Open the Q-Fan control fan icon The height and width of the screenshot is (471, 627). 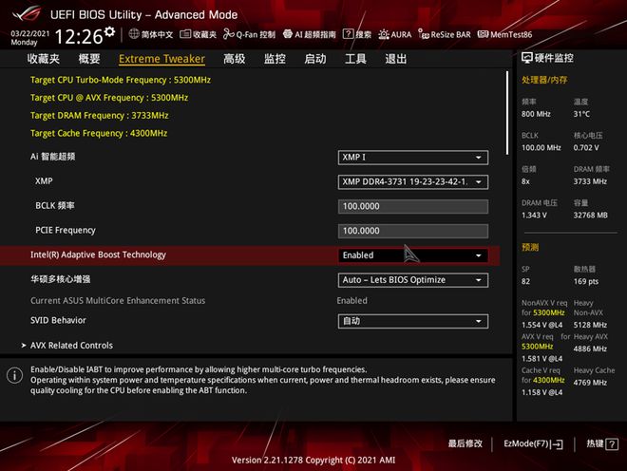[228, 34]
